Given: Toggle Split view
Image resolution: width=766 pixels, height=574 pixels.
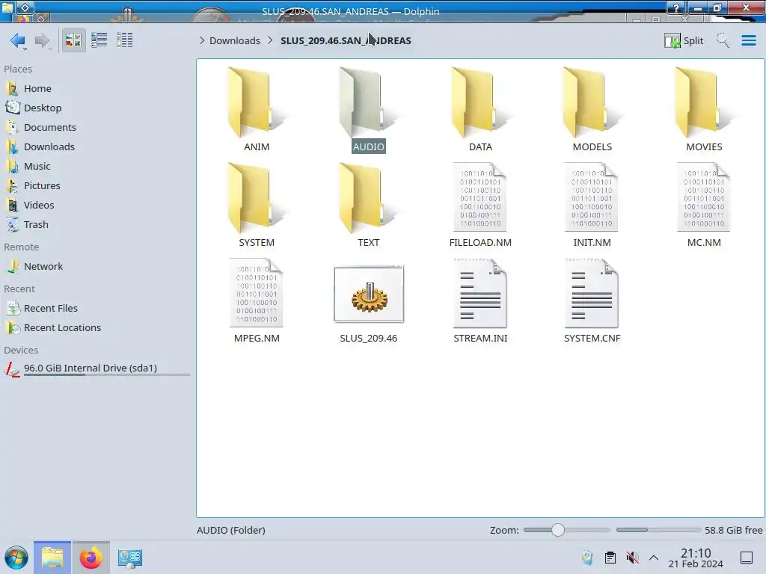Looking at the screenshot, I should click(x=684, y=40).
